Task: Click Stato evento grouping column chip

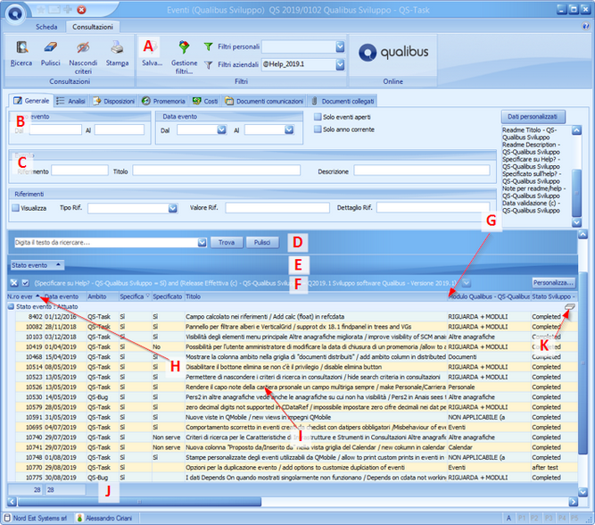Action: 36,265
